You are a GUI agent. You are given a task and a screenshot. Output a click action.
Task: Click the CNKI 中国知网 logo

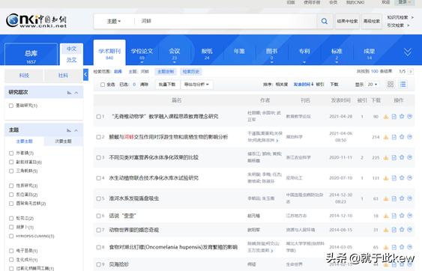pos(36,21)
